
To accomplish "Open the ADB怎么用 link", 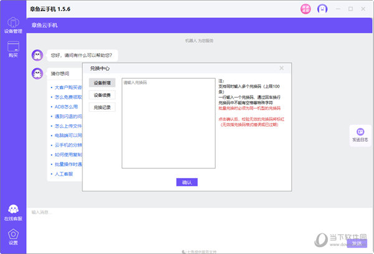I will (66, 107).
